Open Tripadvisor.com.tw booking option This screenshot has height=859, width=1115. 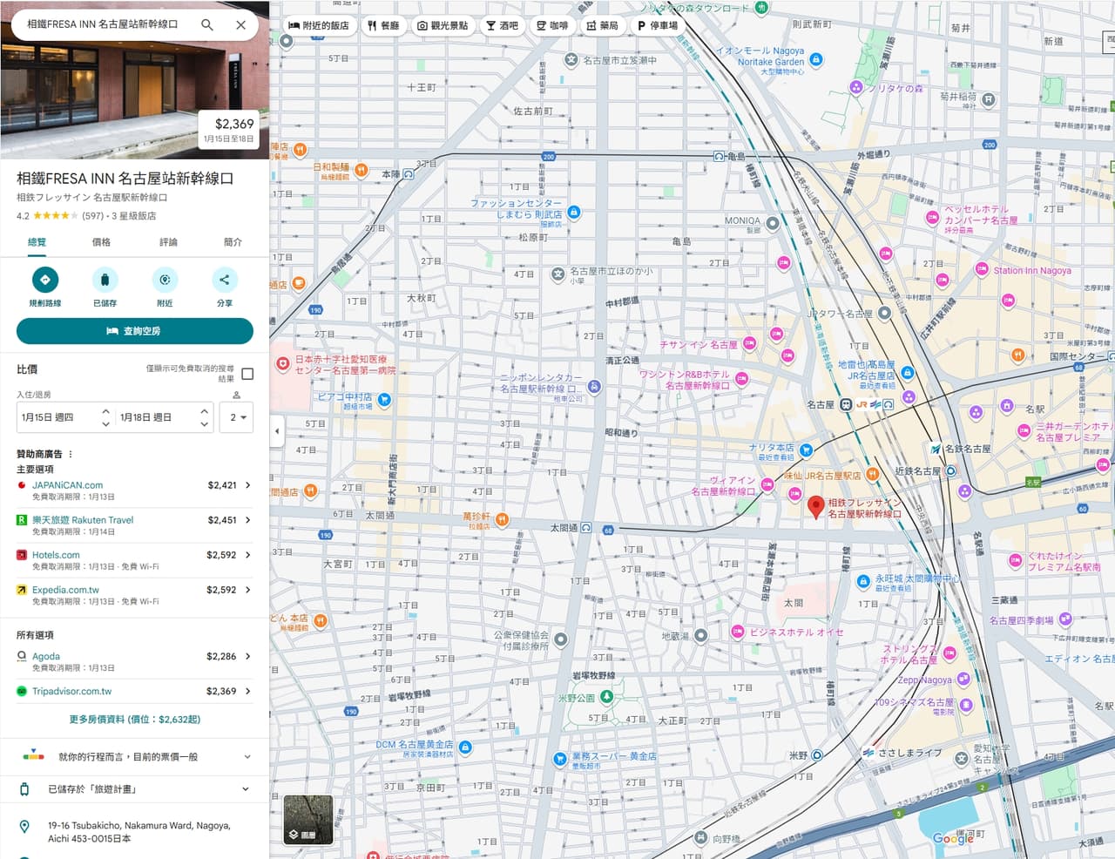coord(135,691)
